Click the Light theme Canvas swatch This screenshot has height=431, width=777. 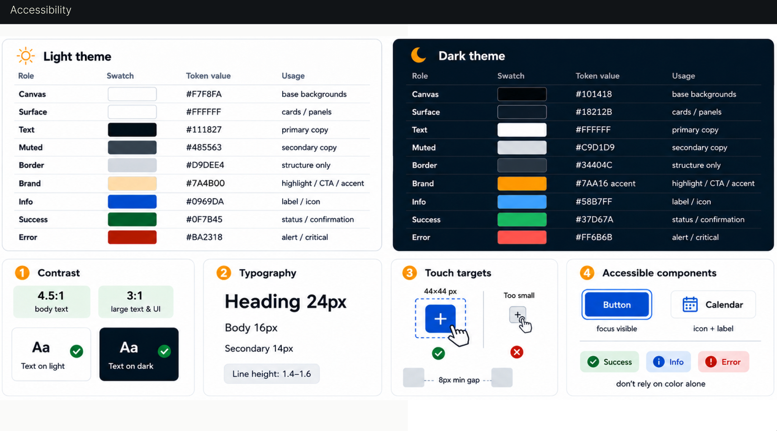click(132, 94)
